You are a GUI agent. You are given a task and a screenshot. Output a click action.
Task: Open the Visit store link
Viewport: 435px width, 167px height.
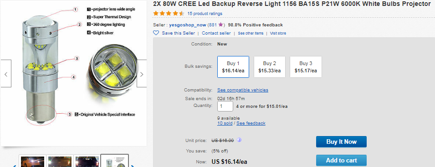click(x=278, y=33)
